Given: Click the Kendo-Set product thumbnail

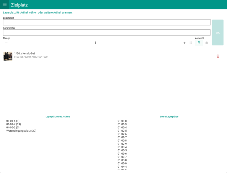Looking at the screenshot, I should point(8,56).
